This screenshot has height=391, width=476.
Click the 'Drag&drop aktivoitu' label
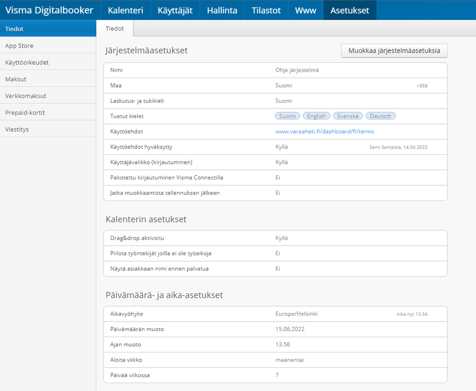pos(137,238)
